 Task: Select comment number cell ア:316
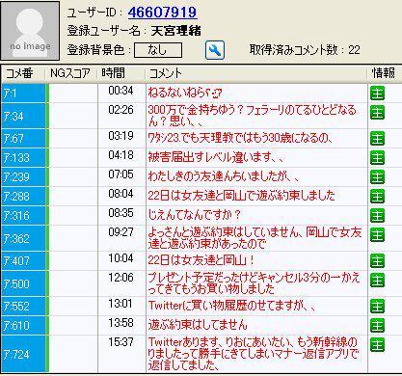pos(23,216)
